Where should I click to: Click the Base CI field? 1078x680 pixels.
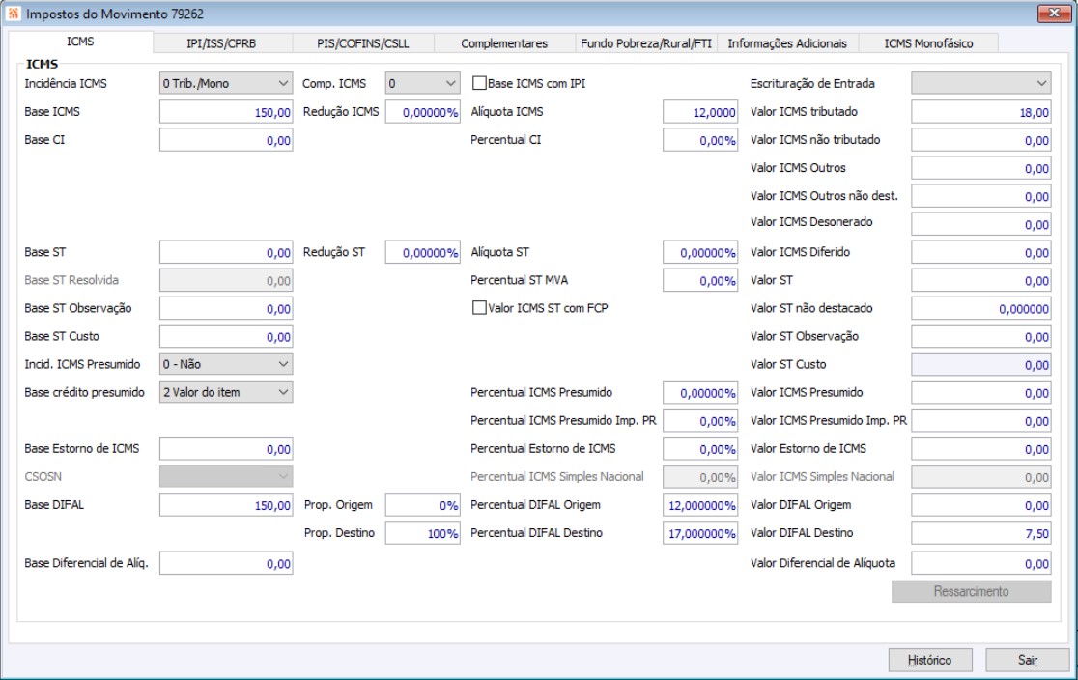[226, 140]
